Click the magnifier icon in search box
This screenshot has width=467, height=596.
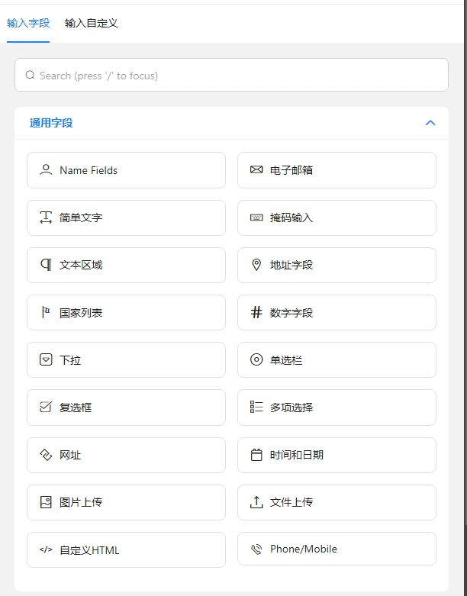(30, 75)
